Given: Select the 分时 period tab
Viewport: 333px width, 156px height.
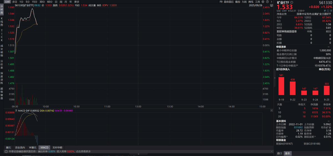Looking at the screenshot, I should [x=7, y=2].
